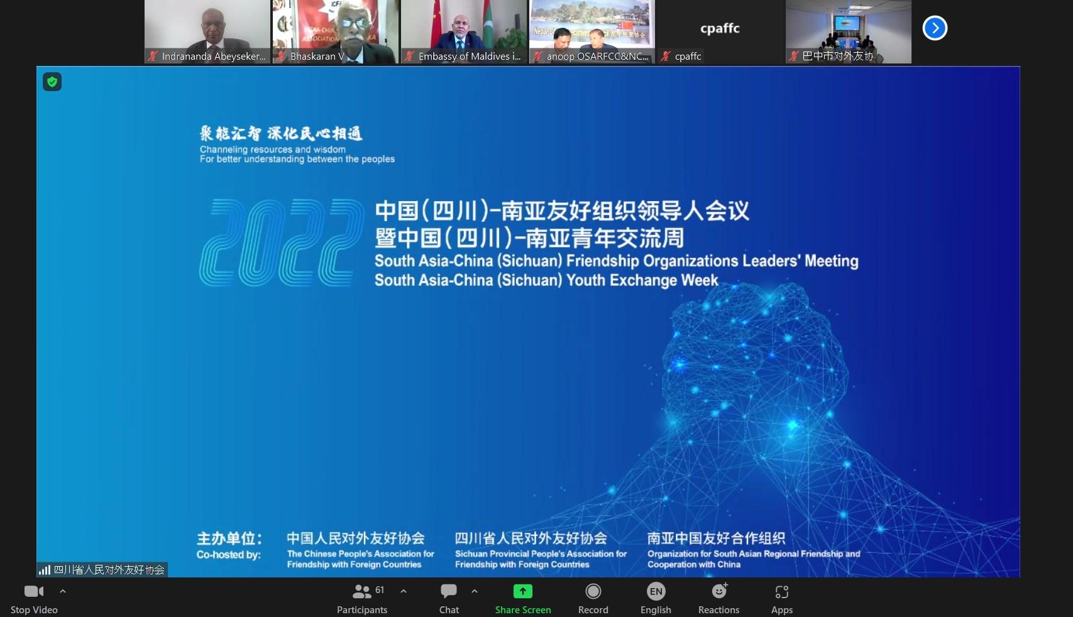This screenshot has height=617, width=1073.
Task: Click the slide text 'Co-hosted by:'
Action: (x=229, y=555)
